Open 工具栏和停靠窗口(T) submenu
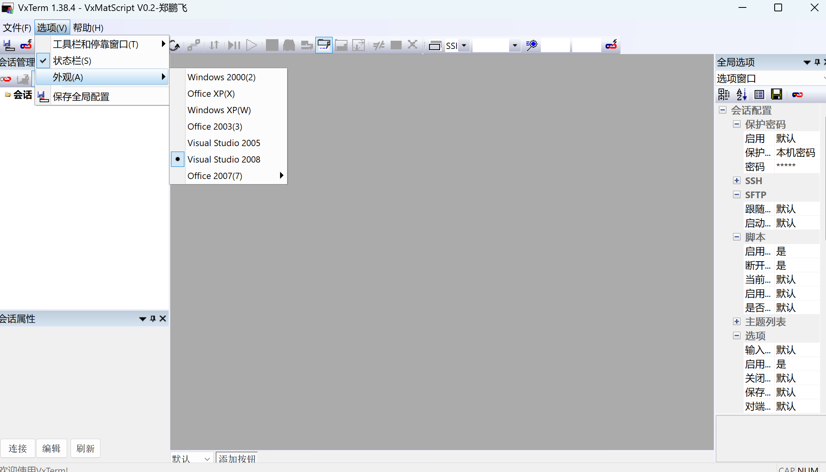Viewport: 826px width, 472px height. click(x=96, y=44)
